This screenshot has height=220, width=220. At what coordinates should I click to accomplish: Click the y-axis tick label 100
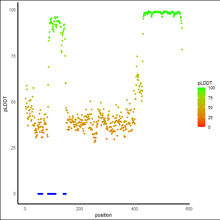coord(12,10)
